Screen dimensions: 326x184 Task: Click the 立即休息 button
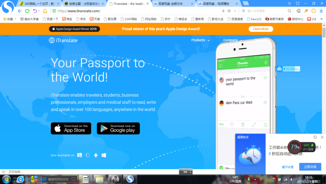310,167
